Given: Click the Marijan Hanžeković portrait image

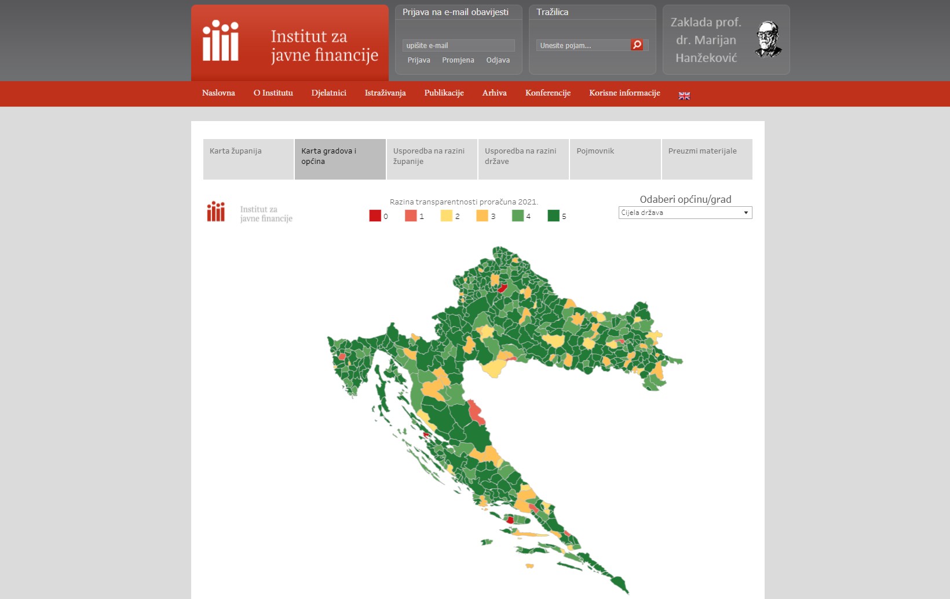Looking at the screenshot, I should [769, 39].
